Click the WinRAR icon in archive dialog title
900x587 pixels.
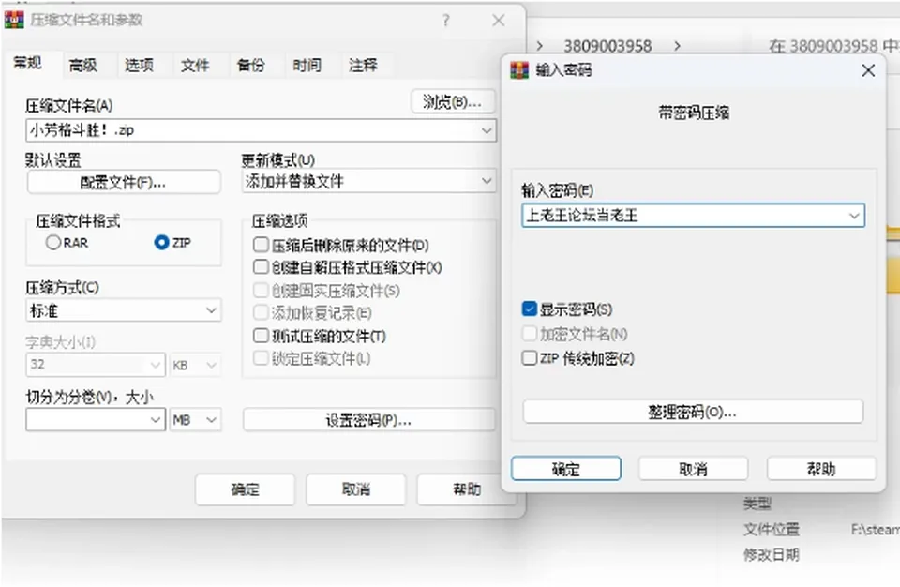coord(14,20)
